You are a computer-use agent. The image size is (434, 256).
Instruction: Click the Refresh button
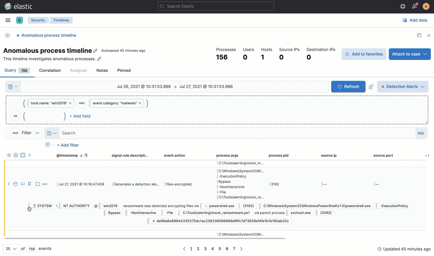click(x=348, y=86)
